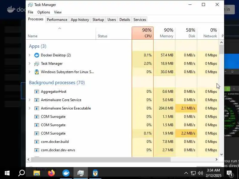Screen dimensions: 239x179
Task: Click the Docker Desktop whale icon in process list
Action: click(x=36, y=55)
